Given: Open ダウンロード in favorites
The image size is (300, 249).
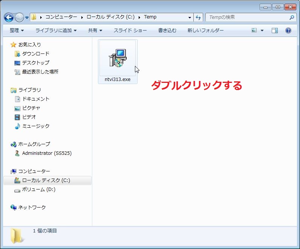Looking at the screenshot, I should [35, 54].
